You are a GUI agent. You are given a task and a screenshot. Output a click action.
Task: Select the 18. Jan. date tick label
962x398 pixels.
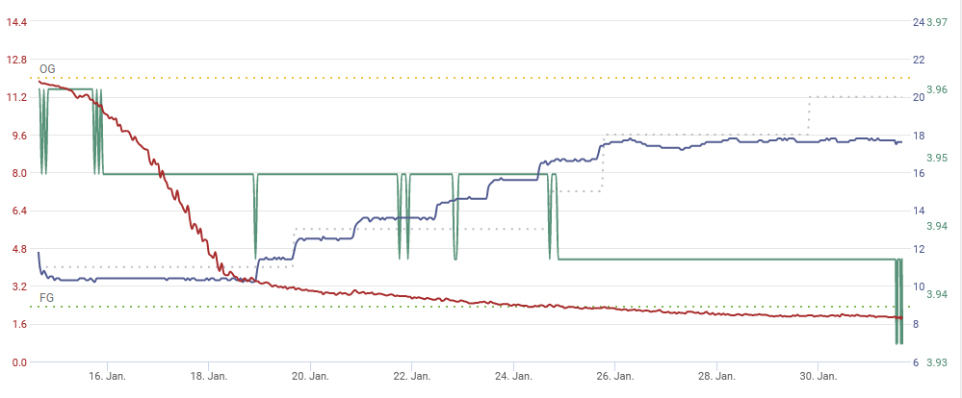pyautogui.click(x=208, y=376)
